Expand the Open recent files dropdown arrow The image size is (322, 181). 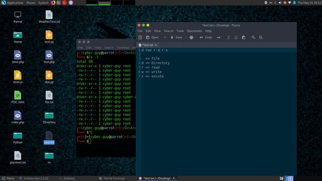point(165,37)
